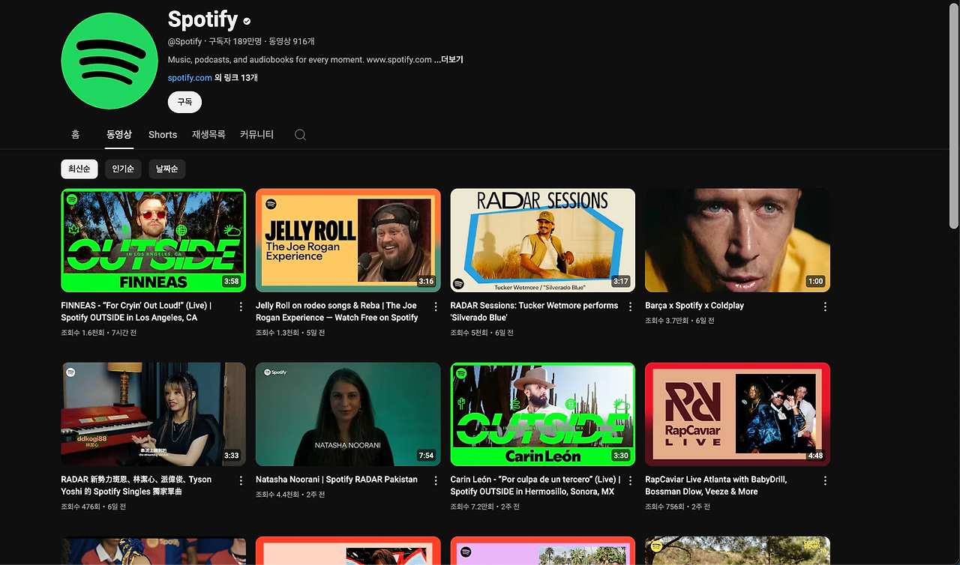Screen dimensions: 960x565
Task: Open the Shorts tab
Action: [x=163, y=135]
